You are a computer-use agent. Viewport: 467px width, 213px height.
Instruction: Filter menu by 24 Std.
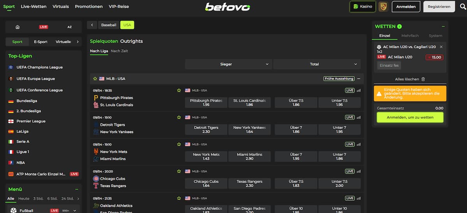pos(67,199)
